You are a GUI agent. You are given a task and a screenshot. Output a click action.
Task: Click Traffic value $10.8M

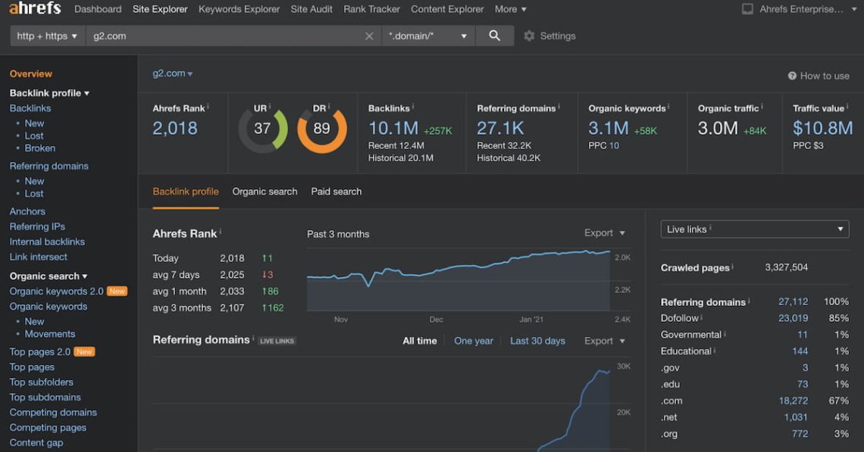[x=822, y=128]
